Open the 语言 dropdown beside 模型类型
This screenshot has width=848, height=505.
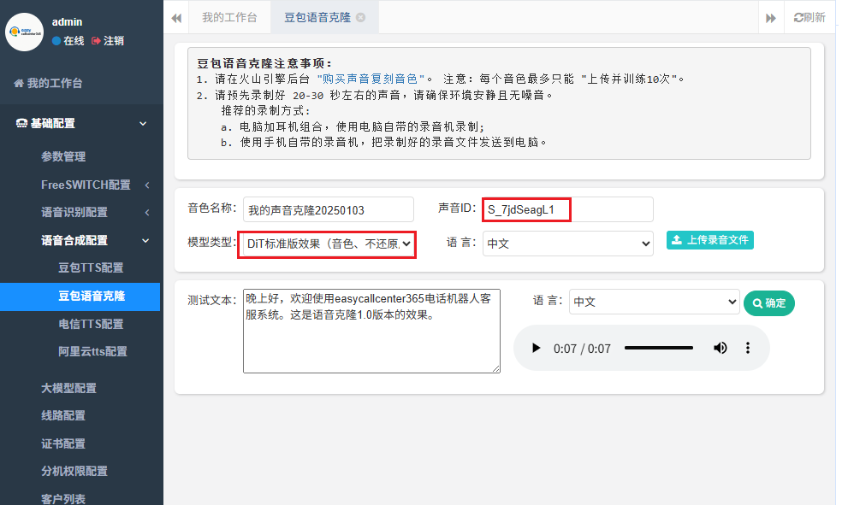pos(568,244)
